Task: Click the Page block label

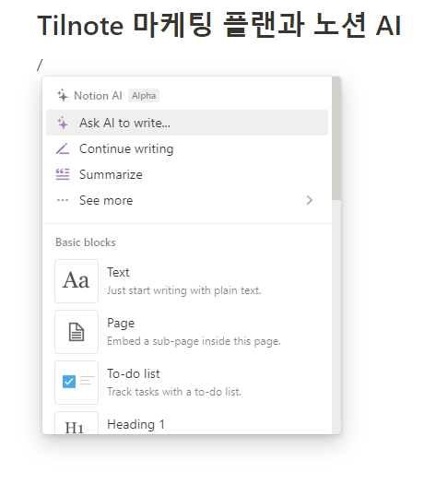Action: pos(121,324)
